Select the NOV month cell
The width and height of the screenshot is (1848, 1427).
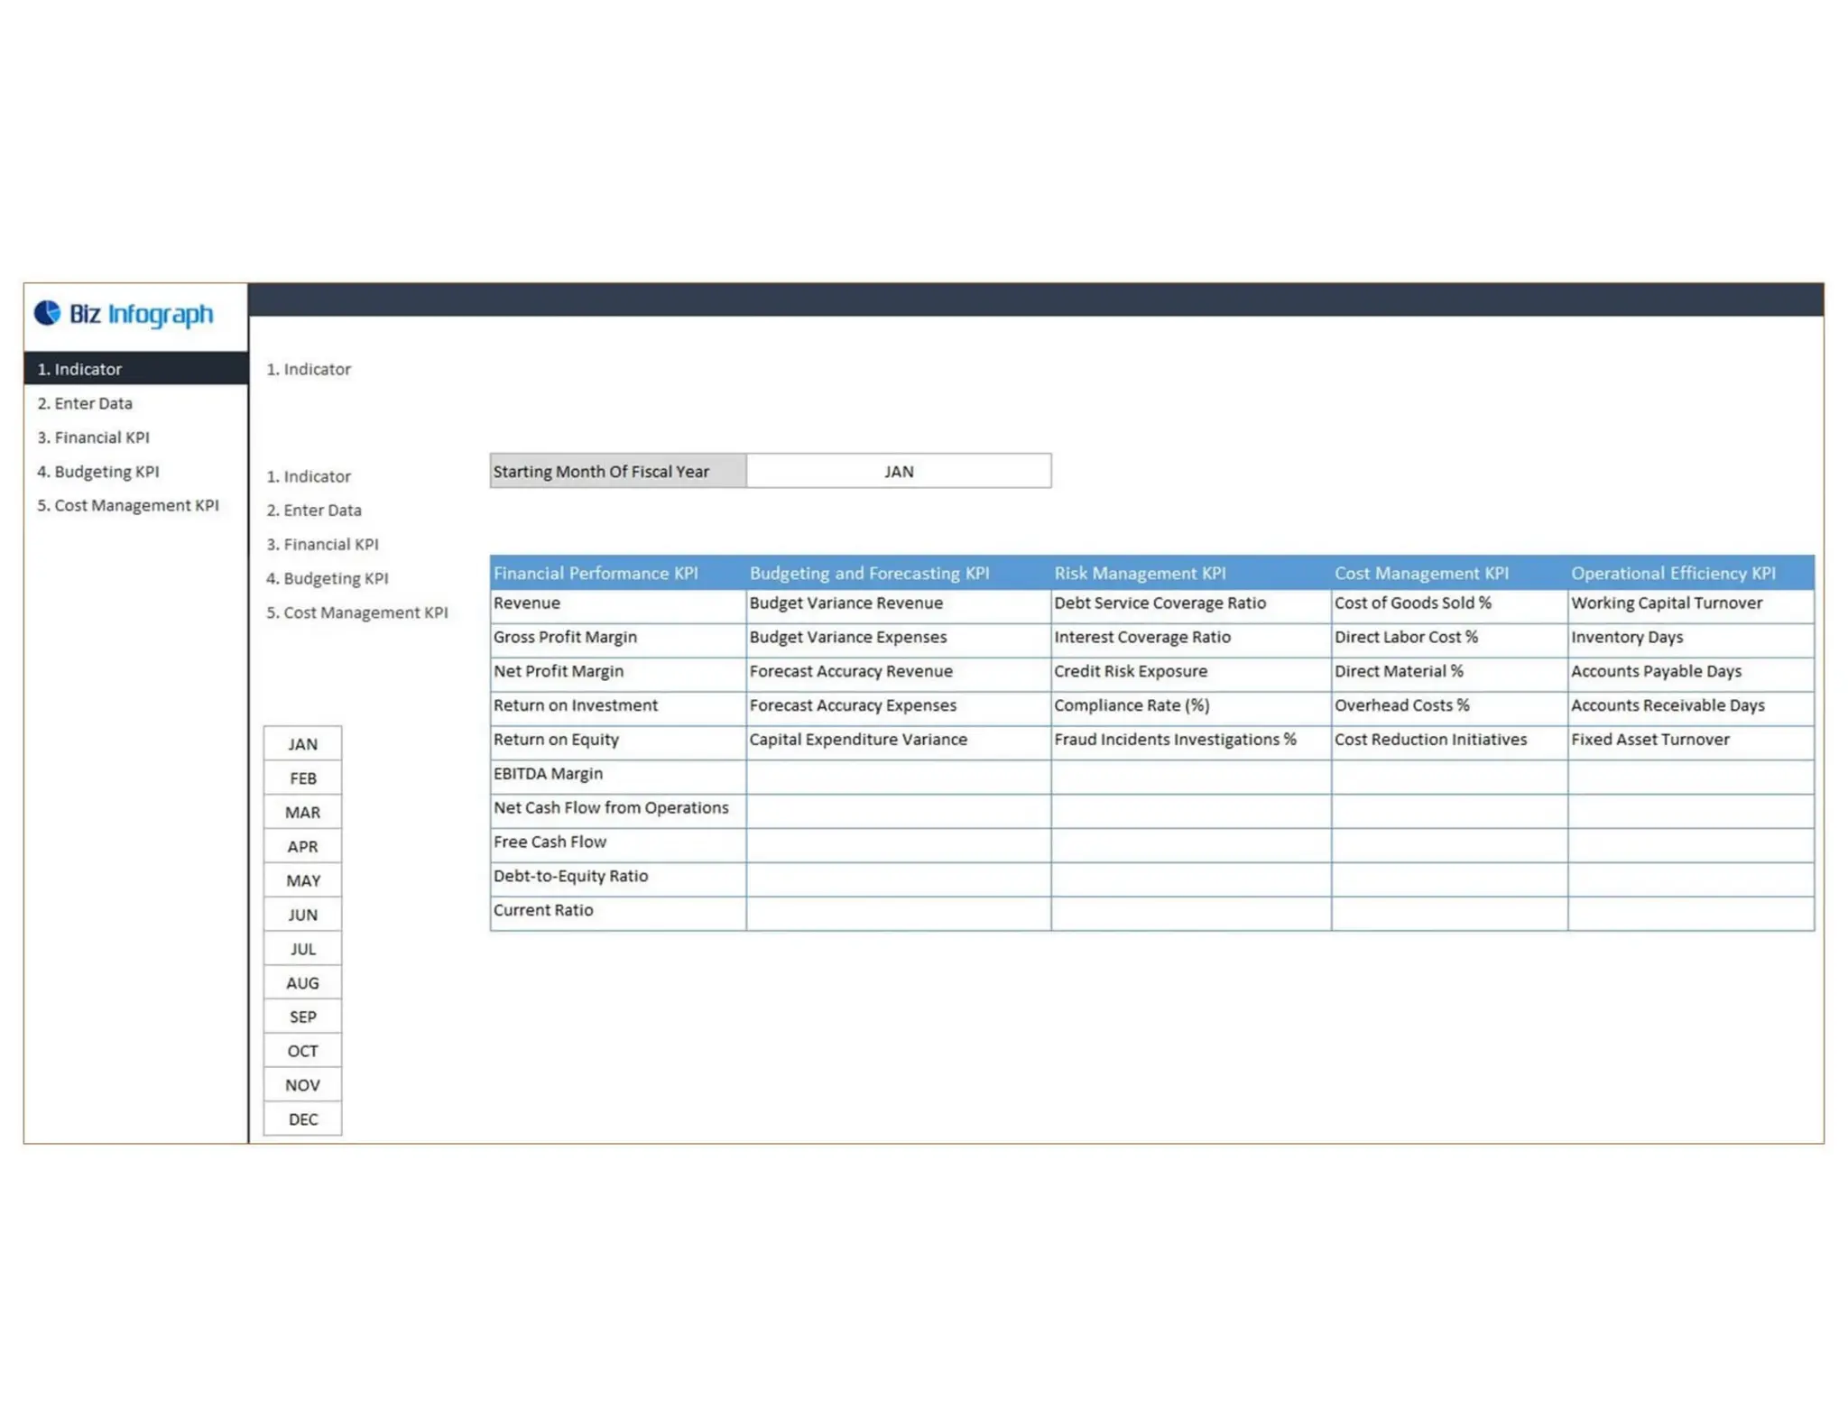point(302,1085)
